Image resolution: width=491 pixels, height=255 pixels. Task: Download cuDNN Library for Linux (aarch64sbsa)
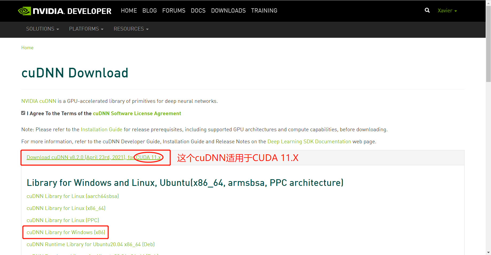pos(73,196)
